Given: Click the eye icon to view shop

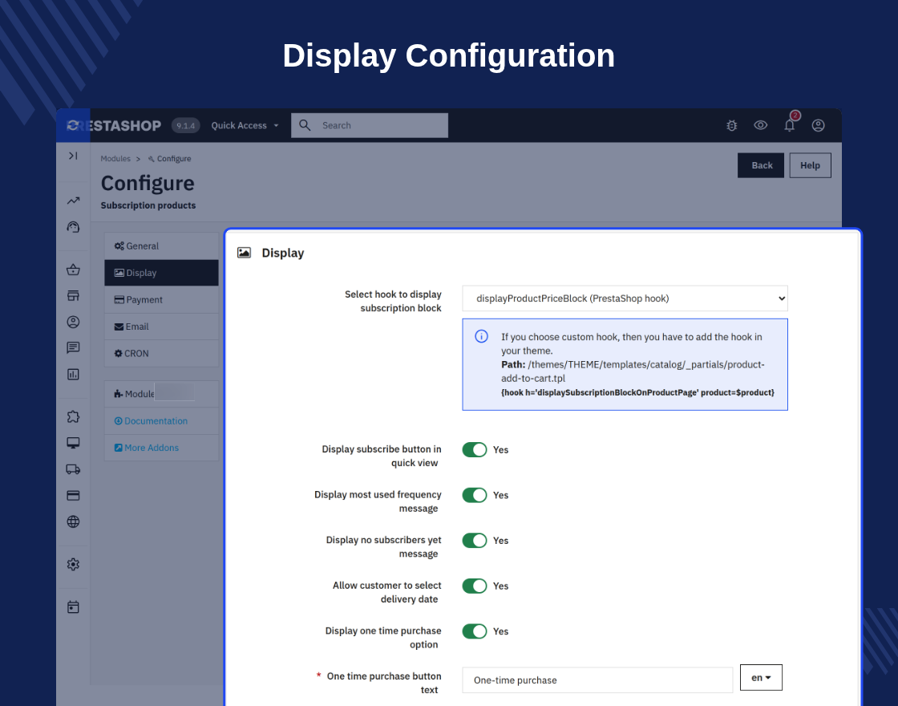Looking at the screenshot, I should [x=761, y=125].
